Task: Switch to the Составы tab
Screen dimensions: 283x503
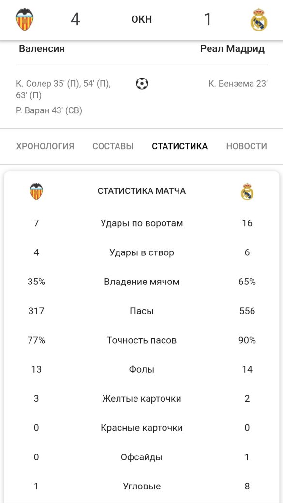Action: 113,146
